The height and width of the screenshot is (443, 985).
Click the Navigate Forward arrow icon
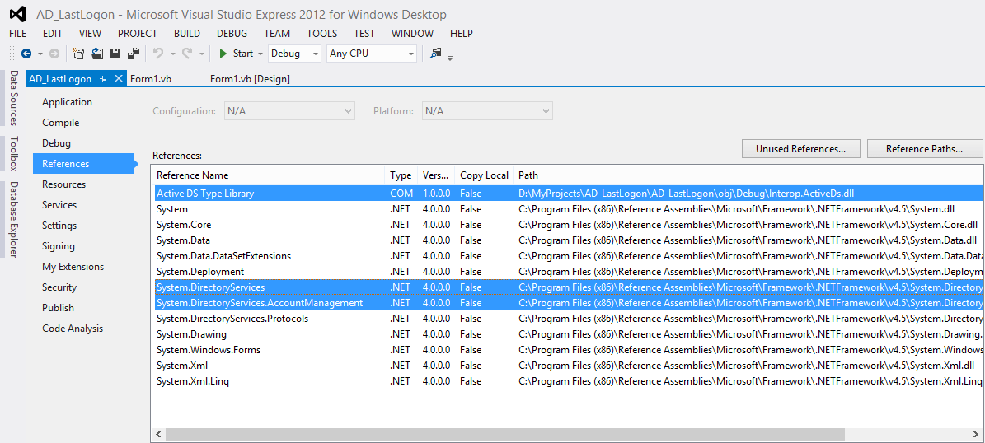(x=54, y=54)
